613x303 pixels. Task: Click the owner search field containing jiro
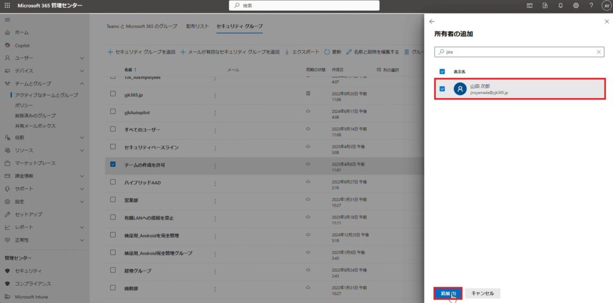(519, 51)
